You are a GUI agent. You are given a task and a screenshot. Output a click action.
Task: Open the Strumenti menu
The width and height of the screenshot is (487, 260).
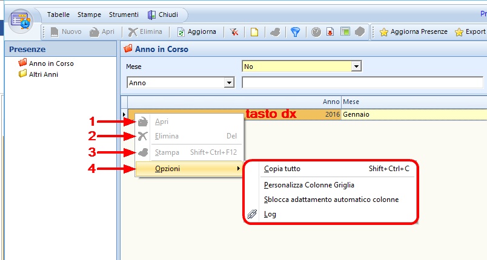123,14
